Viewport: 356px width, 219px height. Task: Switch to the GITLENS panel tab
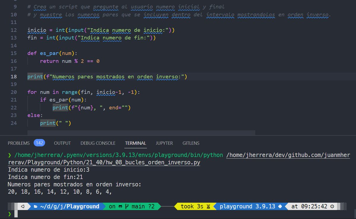pyautogui.click(x=191, y=143)
